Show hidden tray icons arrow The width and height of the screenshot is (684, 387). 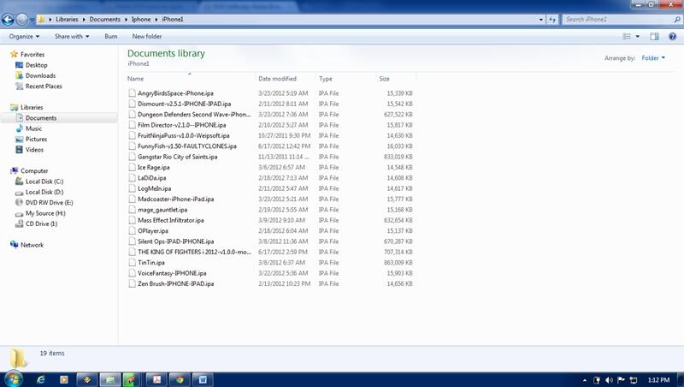[585, 380]
